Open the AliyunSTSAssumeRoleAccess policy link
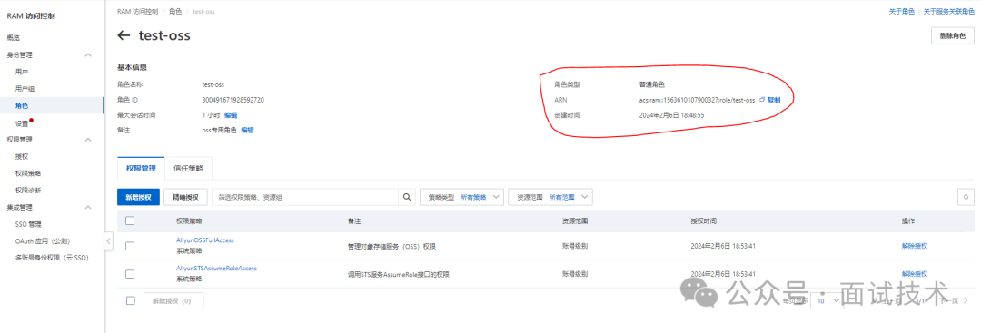This screenshot has width=981, height=333. [216, 268]
